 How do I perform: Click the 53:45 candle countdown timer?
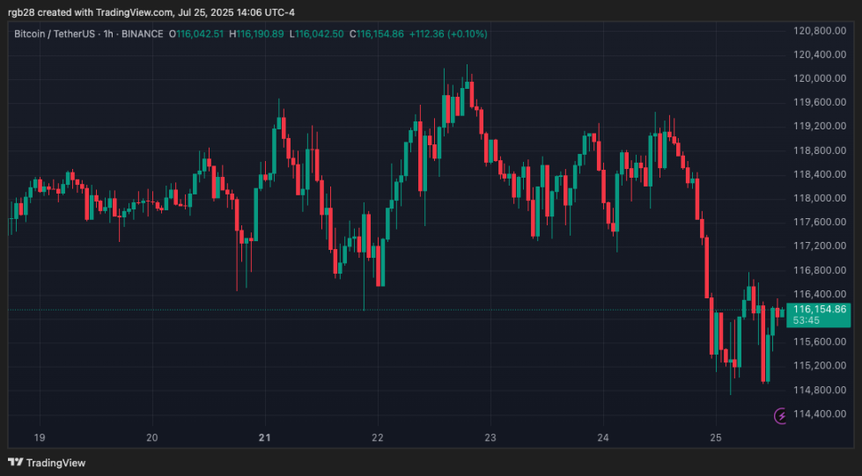point(808,320)
